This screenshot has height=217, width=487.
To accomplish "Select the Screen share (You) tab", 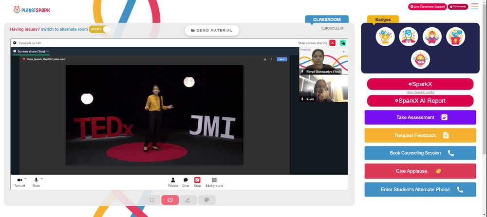I will (31, 51).
